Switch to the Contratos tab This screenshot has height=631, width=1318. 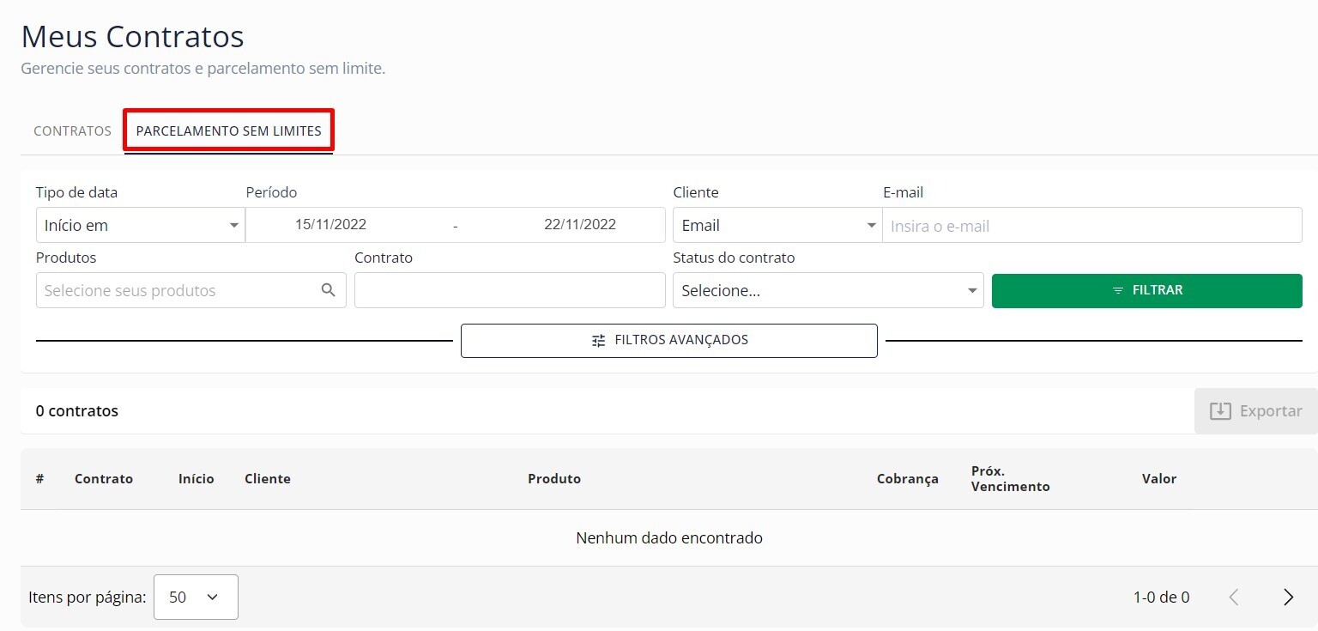tap(72, 131)
